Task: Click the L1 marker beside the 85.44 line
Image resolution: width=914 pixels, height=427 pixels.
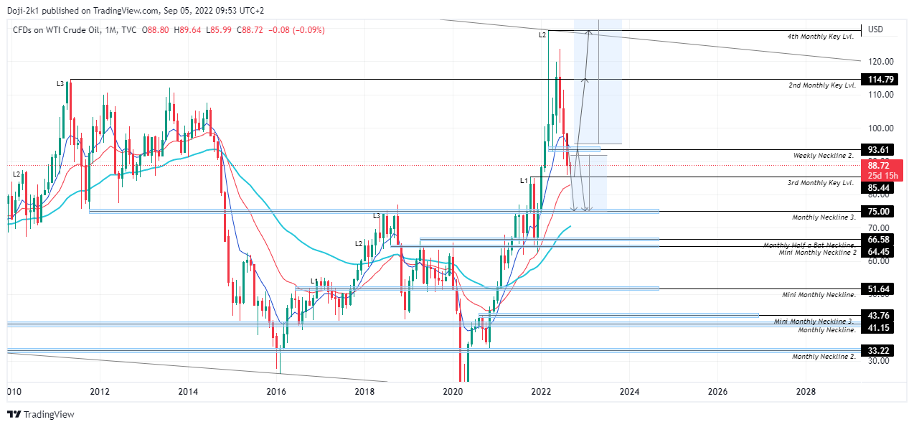Action: pyautogui.click(x=524, y=180)
